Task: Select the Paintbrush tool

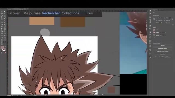Action: [x=5, y=22]
